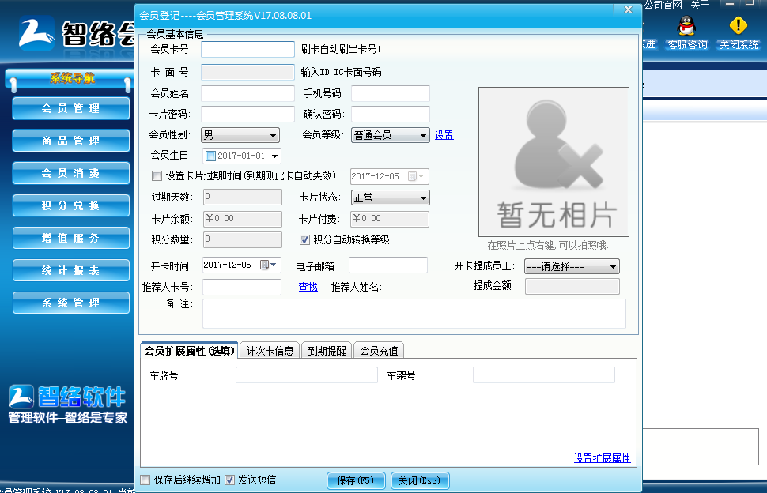Open 会员管理 in the navigation sidebar
The image size is (767, 493).
click(70, 107)
